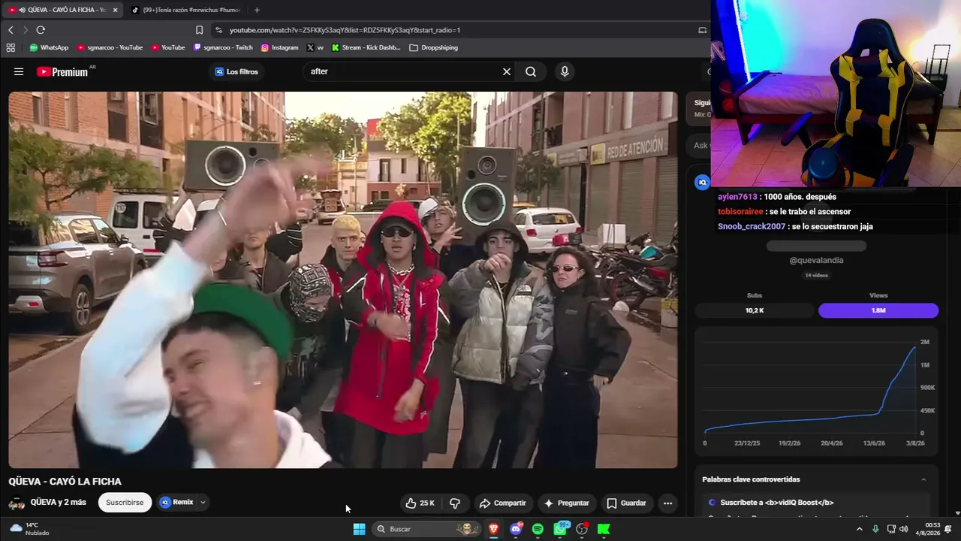Open 'sgmarcoo - Twitch' bookmark
The height and width of the screenshot is (541, 961).
pyautogui.click(x=223, y=47)
